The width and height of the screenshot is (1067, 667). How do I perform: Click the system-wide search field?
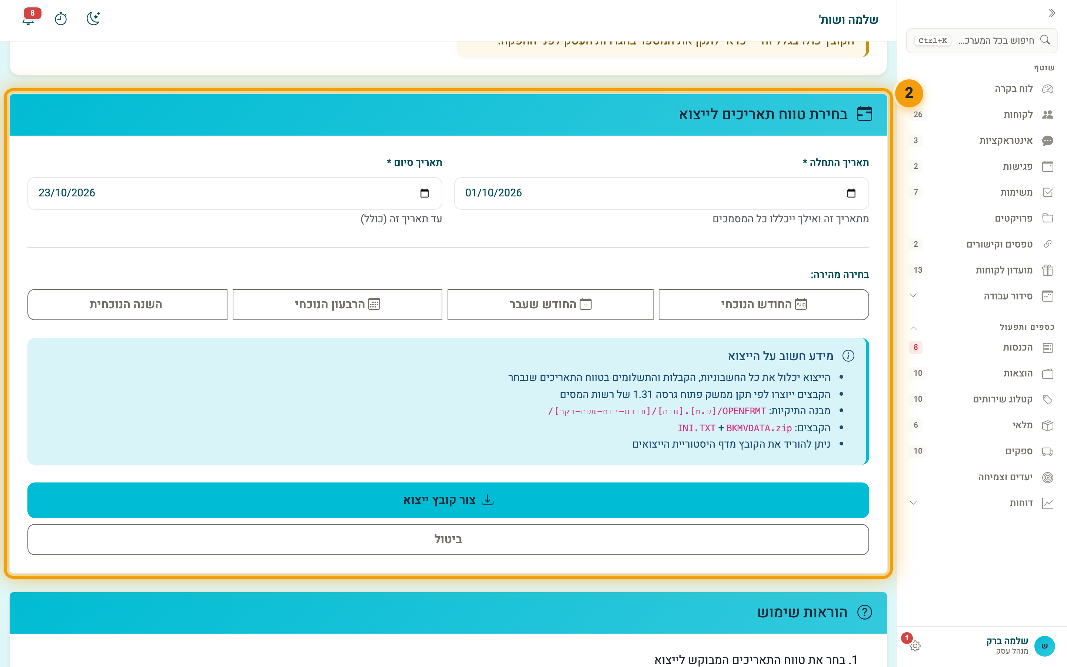982,41
